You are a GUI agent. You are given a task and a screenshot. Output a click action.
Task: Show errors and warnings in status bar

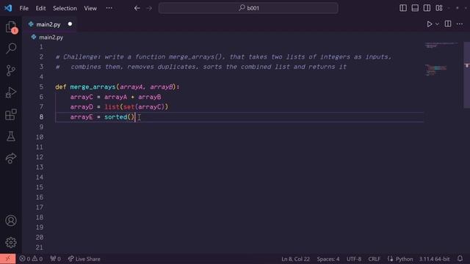[x=31, y=259]
